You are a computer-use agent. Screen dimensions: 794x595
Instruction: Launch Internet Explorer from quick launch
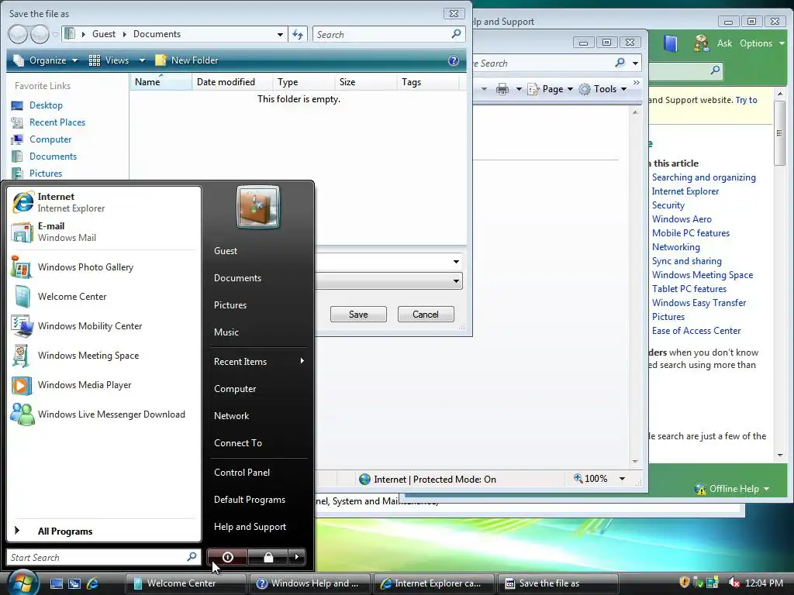[x=93, y=583]
